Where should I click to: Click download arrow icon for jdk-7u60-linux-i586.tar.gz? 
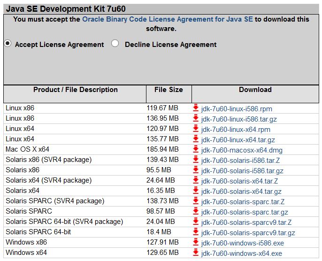coord(196,118)
